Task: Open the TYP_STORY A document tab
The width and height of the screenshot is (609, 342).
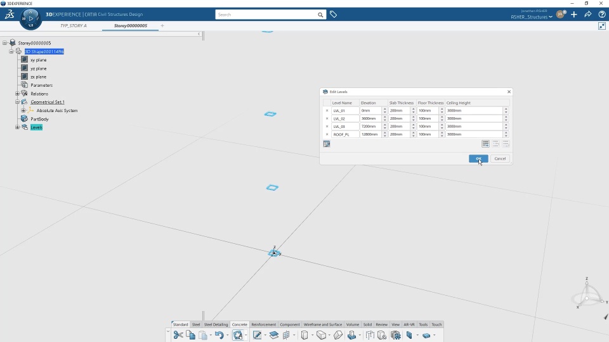Action: pyautogui.click(x=74, y=25)
